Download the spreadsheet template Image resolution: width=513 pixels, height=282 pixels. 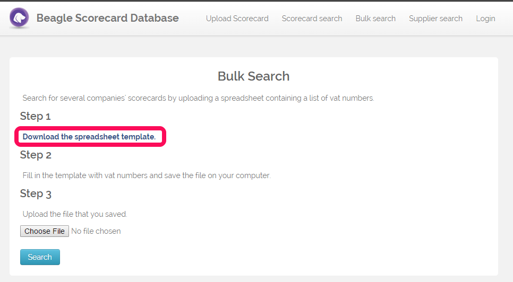[89, 137]
